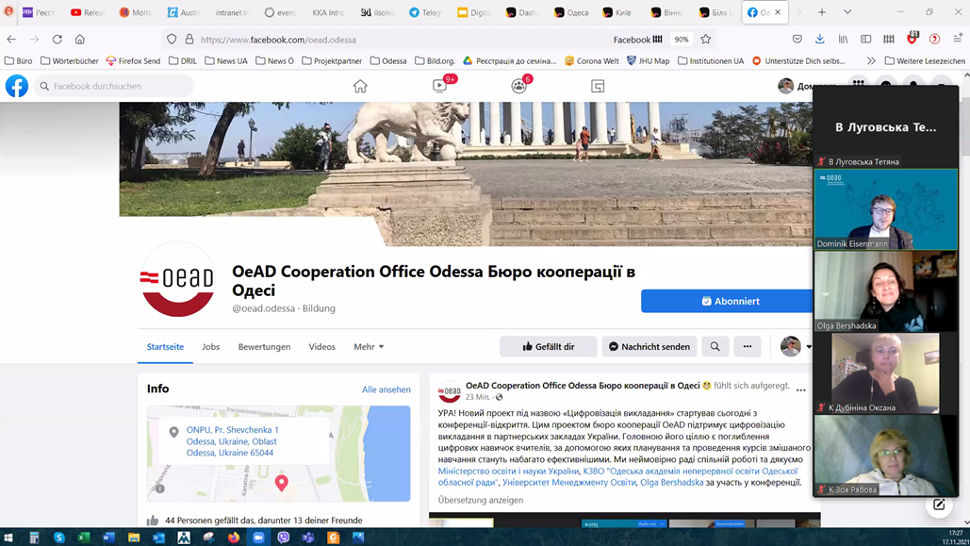The width and height of the screenshot is (970, 546).
Task: Open the Firefox application menu
Action: pos(958,39)
